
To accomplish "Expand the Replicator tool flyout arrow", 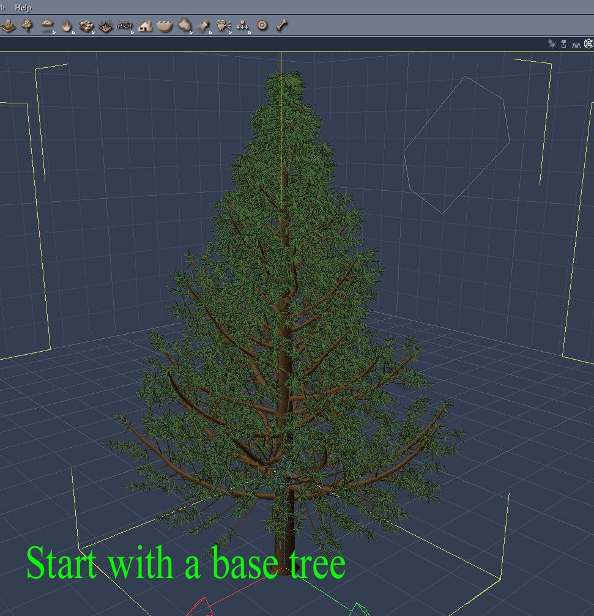I will [x=93, y=33].
